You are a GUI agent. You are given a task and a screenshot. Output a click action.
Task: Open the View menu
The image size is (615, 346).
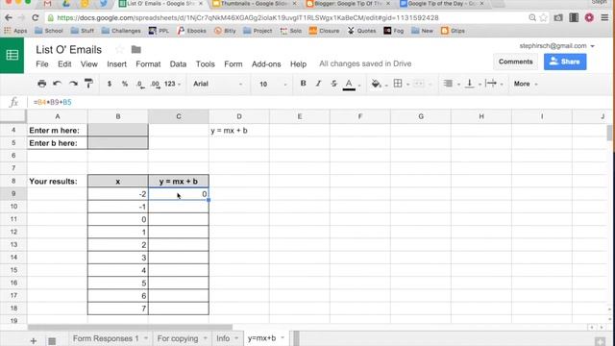tap(89, 64)
